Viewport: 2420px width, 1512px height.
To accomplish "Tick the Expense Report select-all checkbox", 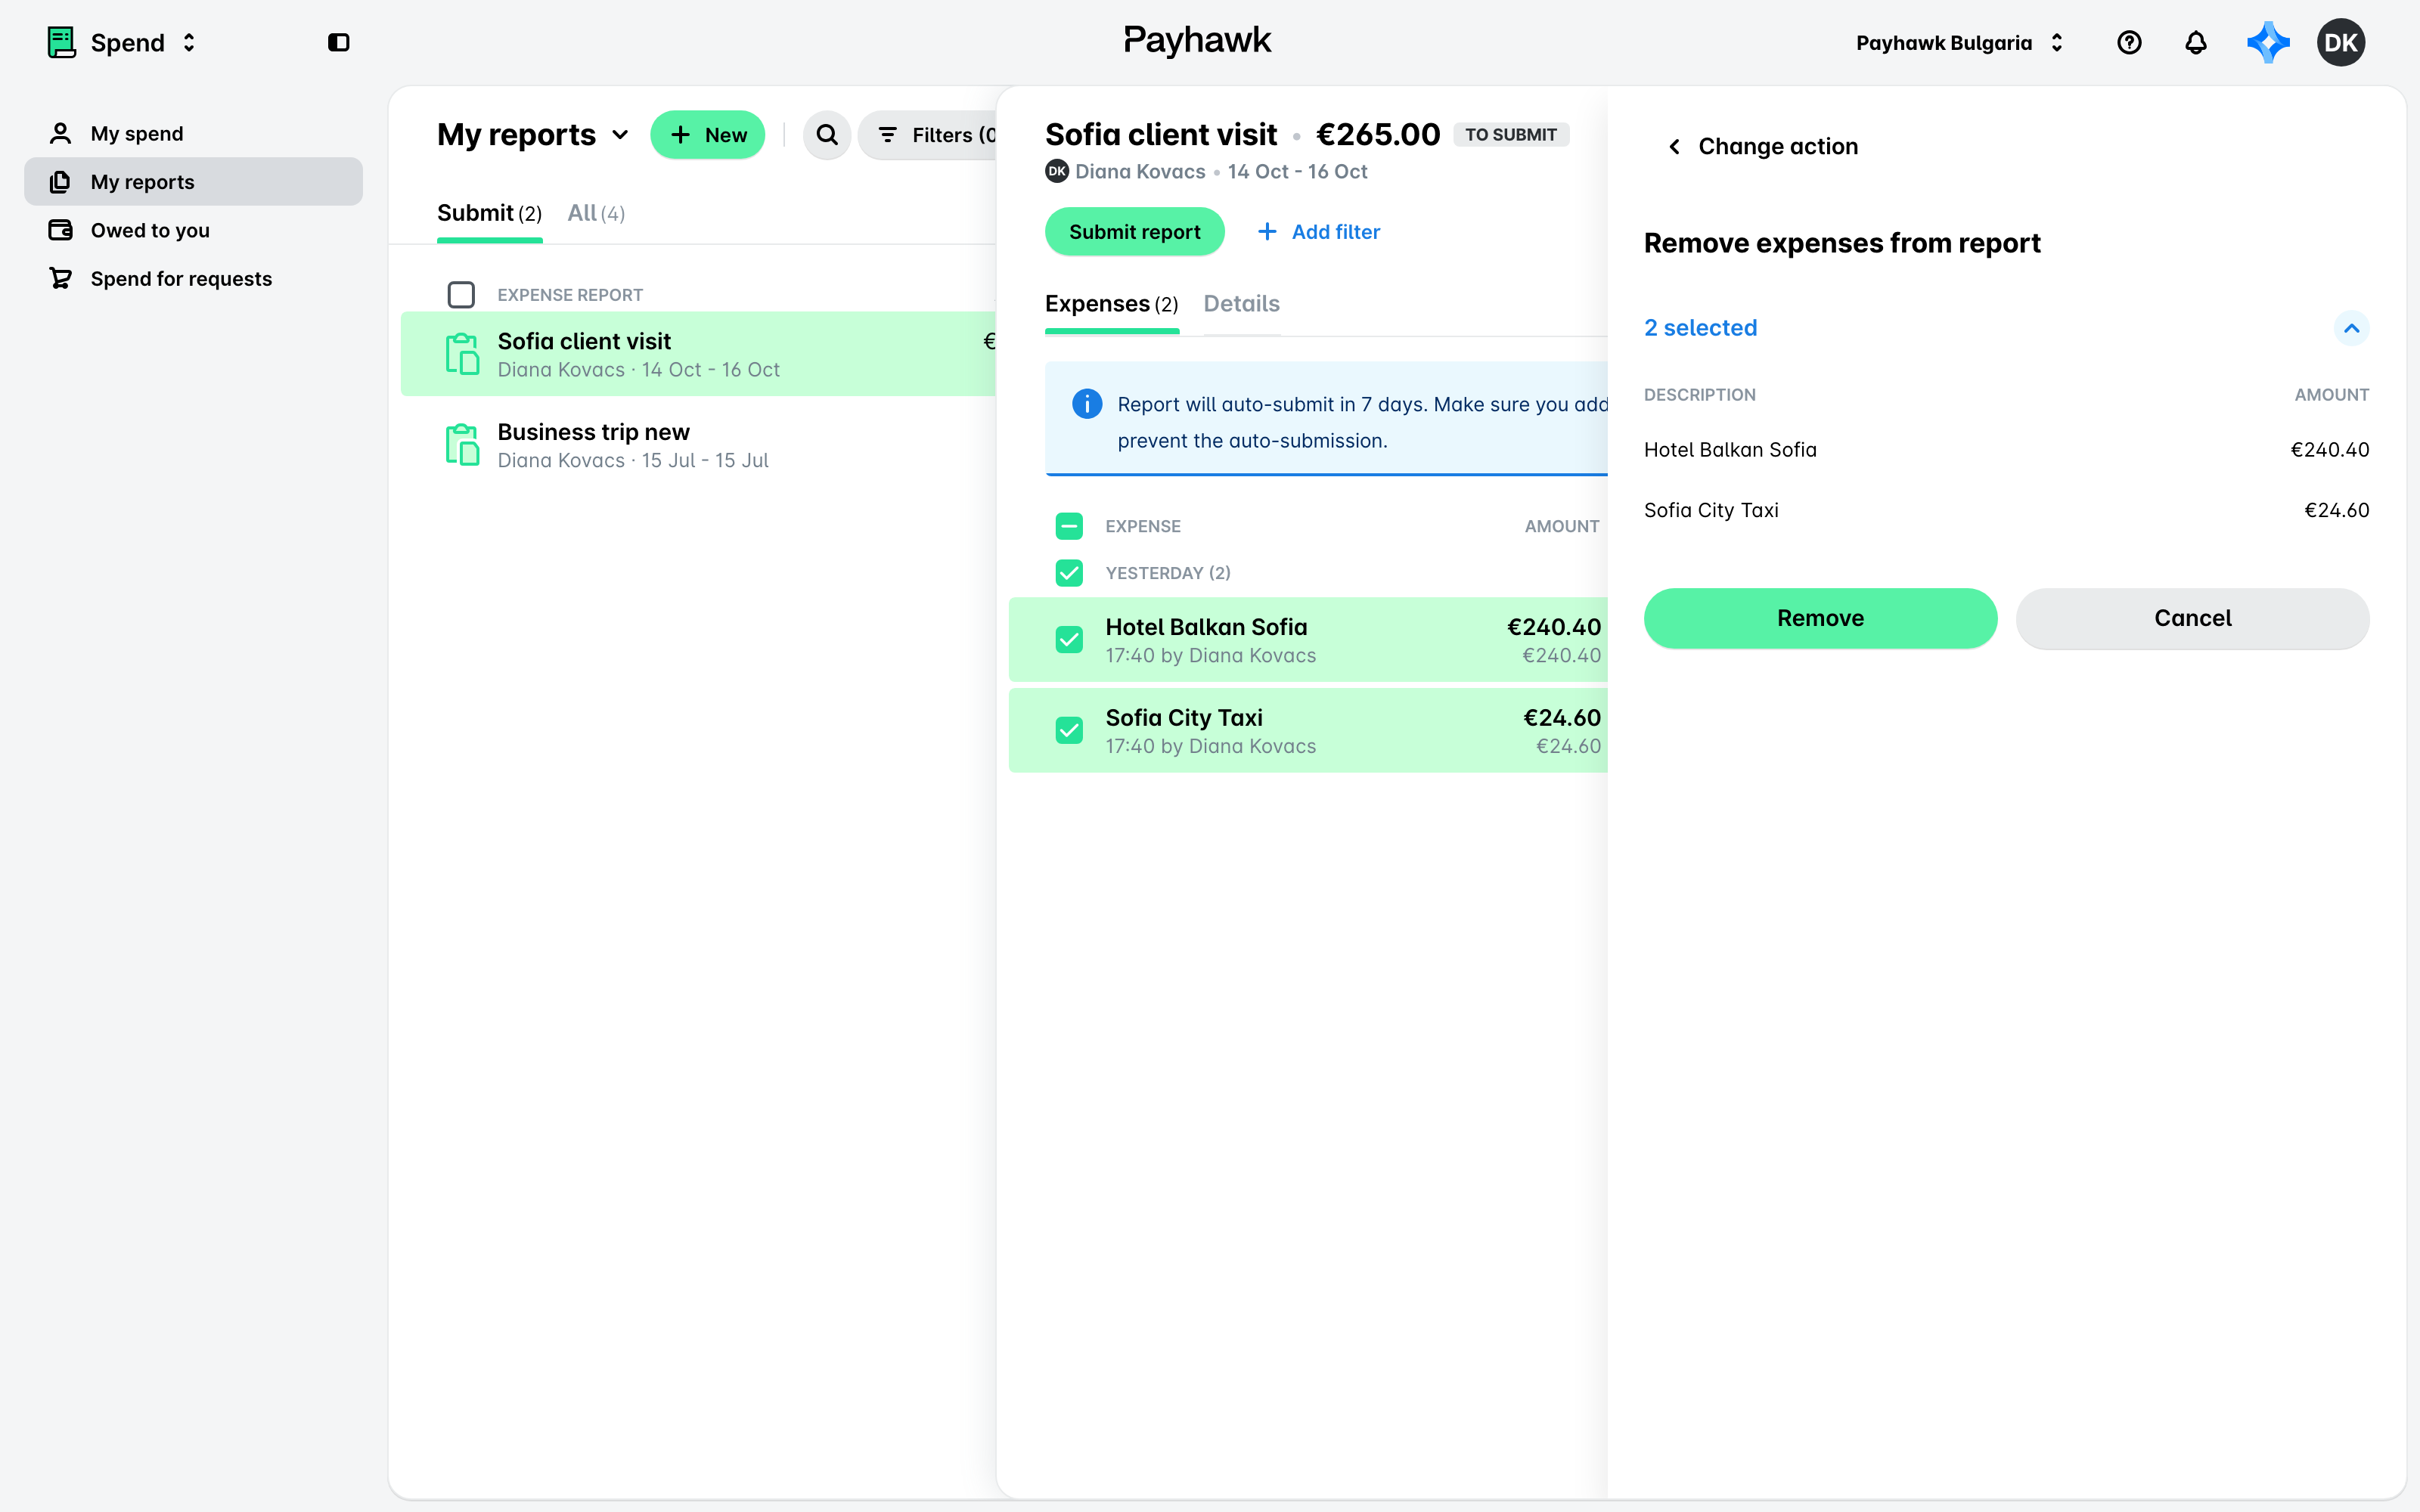I will coord(461,295).
